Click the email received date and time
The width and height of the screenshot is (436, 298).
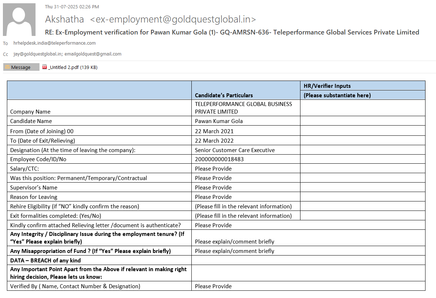pos(72,7)
